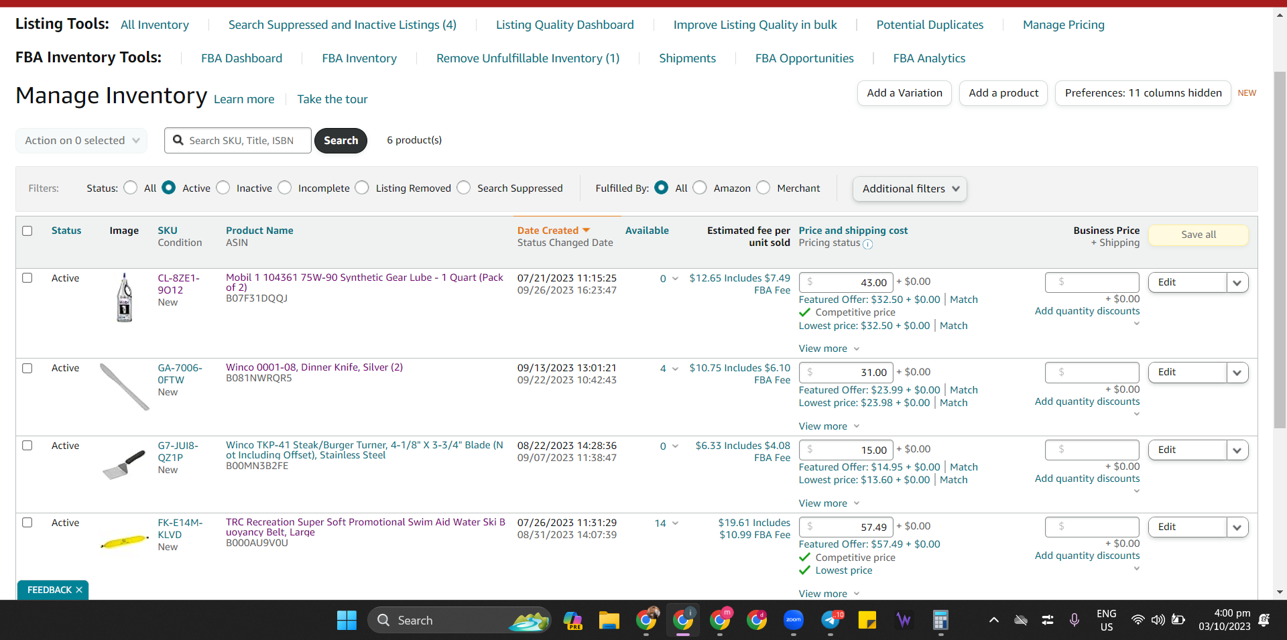Open the All Inventory listing tool
The image size is (1287, 640).
[155, 25]
